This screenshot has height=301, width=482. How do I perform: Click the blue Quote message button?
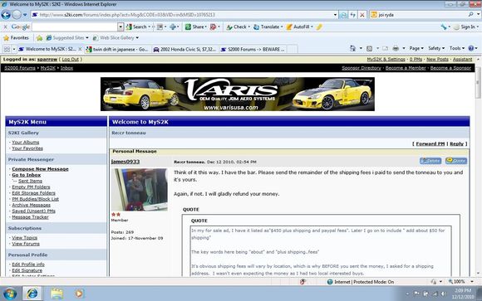pyautogui.click(x=456, y=161)
